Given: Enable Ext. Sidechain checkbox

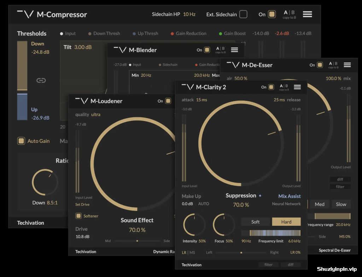Looking at the screenshot, I should click(243, 14).
